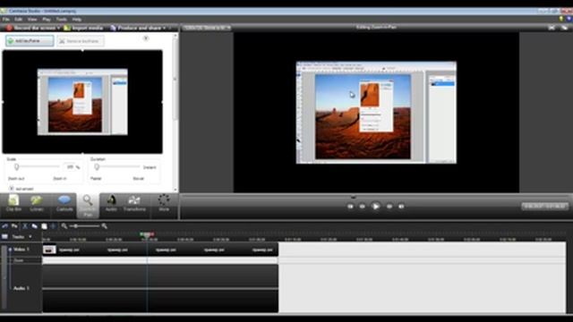Open the Callouts tab
Image resolution: width=573 pixels, height=322 pixels.
coord(64,204)
